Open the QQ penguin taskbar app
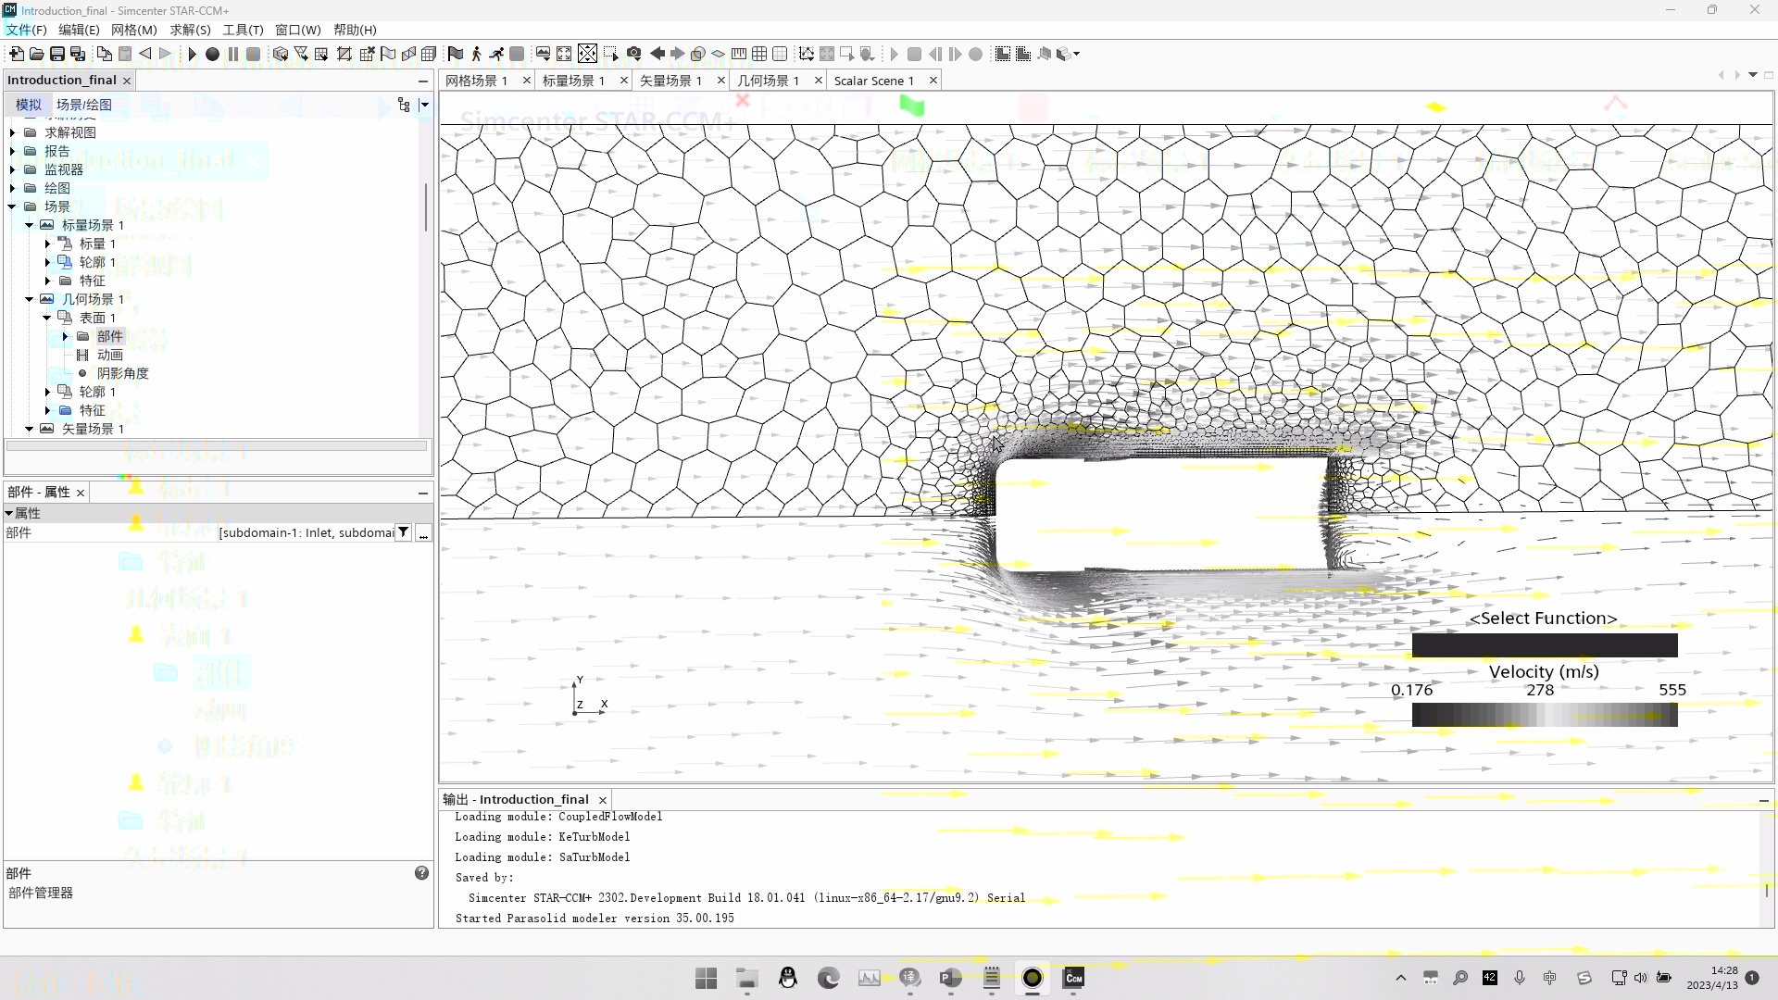This screenshot has width=1778, height=1000. (x=788, y=978)
